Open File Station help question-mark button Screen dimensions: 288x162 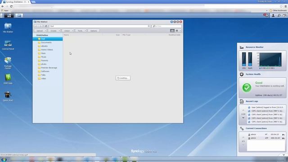171,22
